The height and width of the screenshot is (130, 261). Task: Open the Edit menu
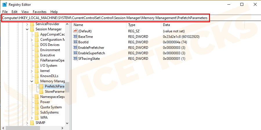[x=14, y=12]
